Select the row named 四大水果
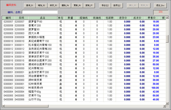The image size is (171, 110). tap(84, 33)
